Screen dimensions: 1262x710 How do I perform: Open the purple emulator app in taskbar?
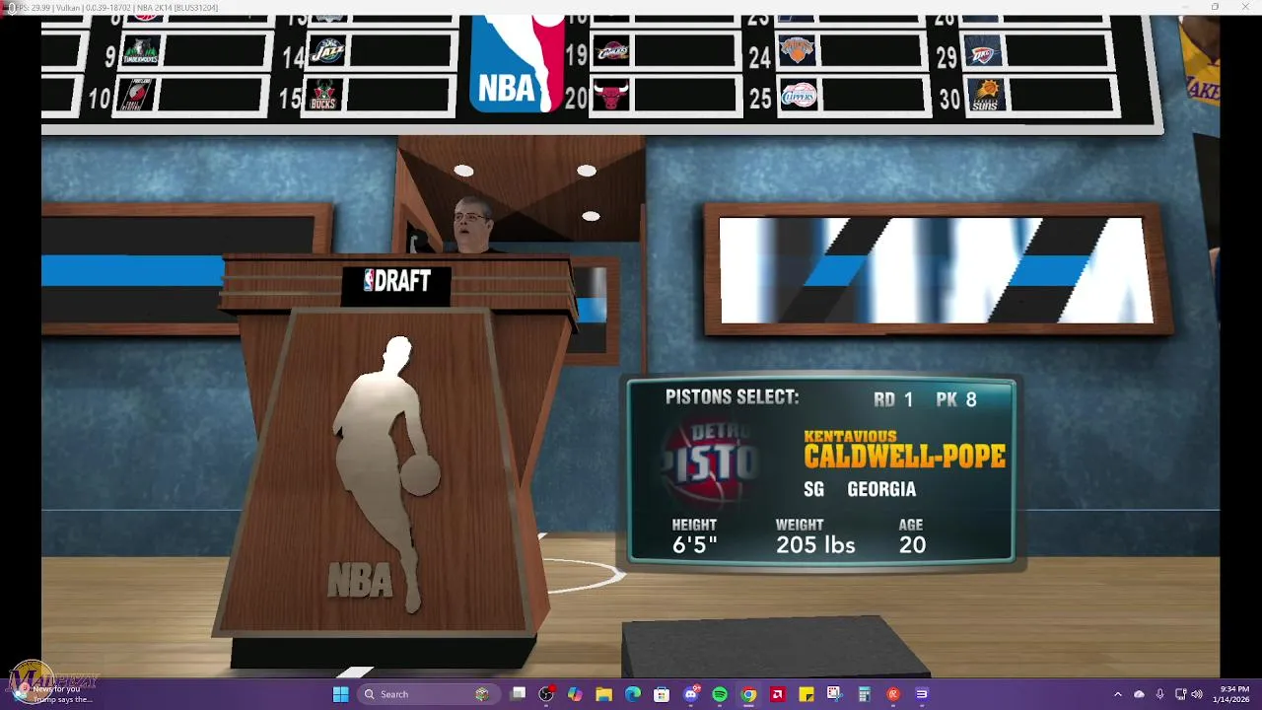pyautogui.click(x=922, y=694)
